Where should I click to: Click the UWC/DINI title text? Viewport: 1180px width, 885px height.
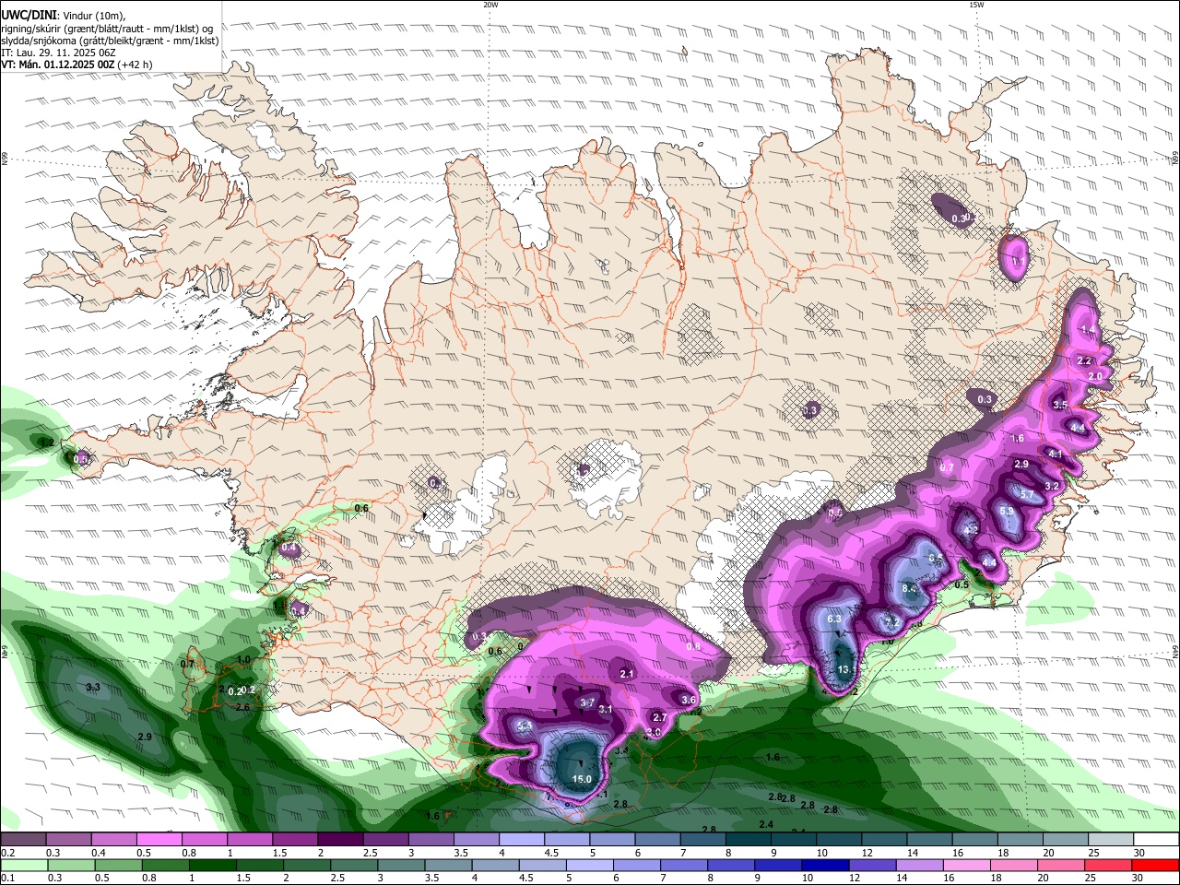[28, 16]
